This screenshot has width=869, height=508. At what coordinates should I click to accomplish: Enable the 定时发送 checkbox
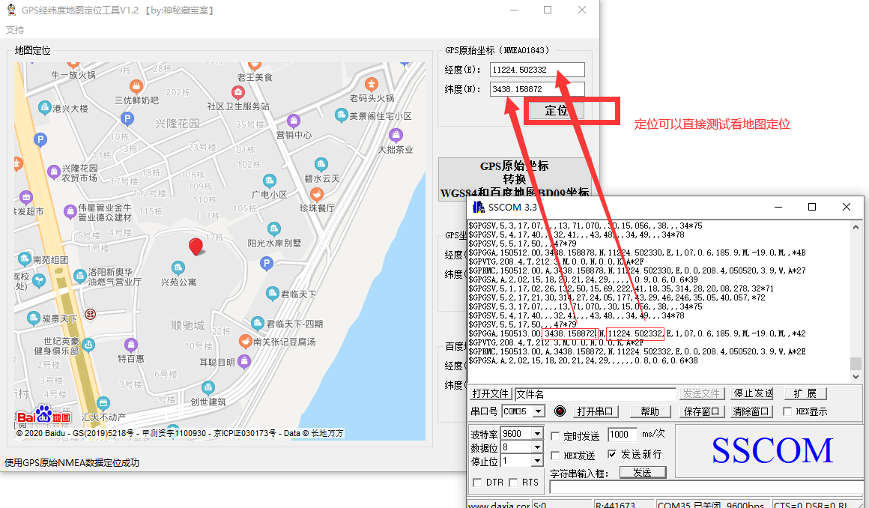point(555,437)
